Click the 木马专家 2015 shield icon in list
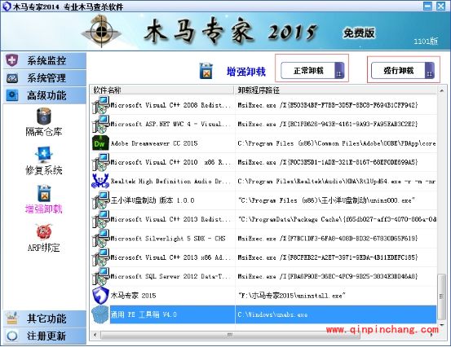Viewport: 451px width, 347px height. point(100,295)
